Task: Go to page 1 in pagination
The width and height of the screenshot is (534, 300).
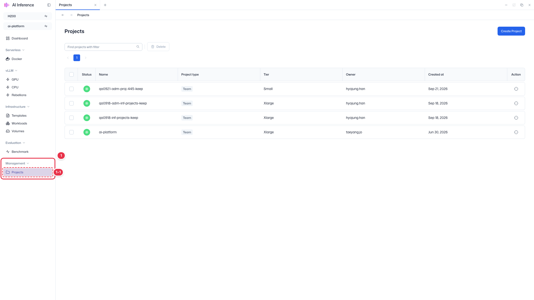Action: tap(77, 58)
